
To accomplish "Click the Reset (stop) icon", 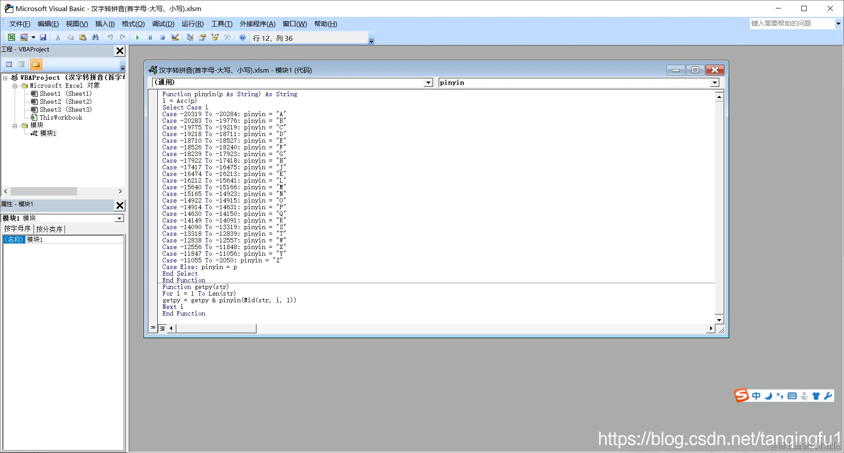I will [162, 38].
